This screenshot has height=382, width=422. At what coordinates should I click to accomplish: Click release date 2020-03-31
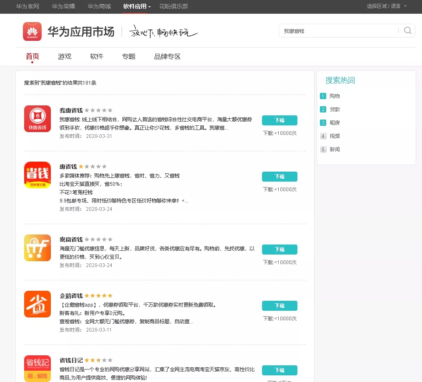click(99, 136)
